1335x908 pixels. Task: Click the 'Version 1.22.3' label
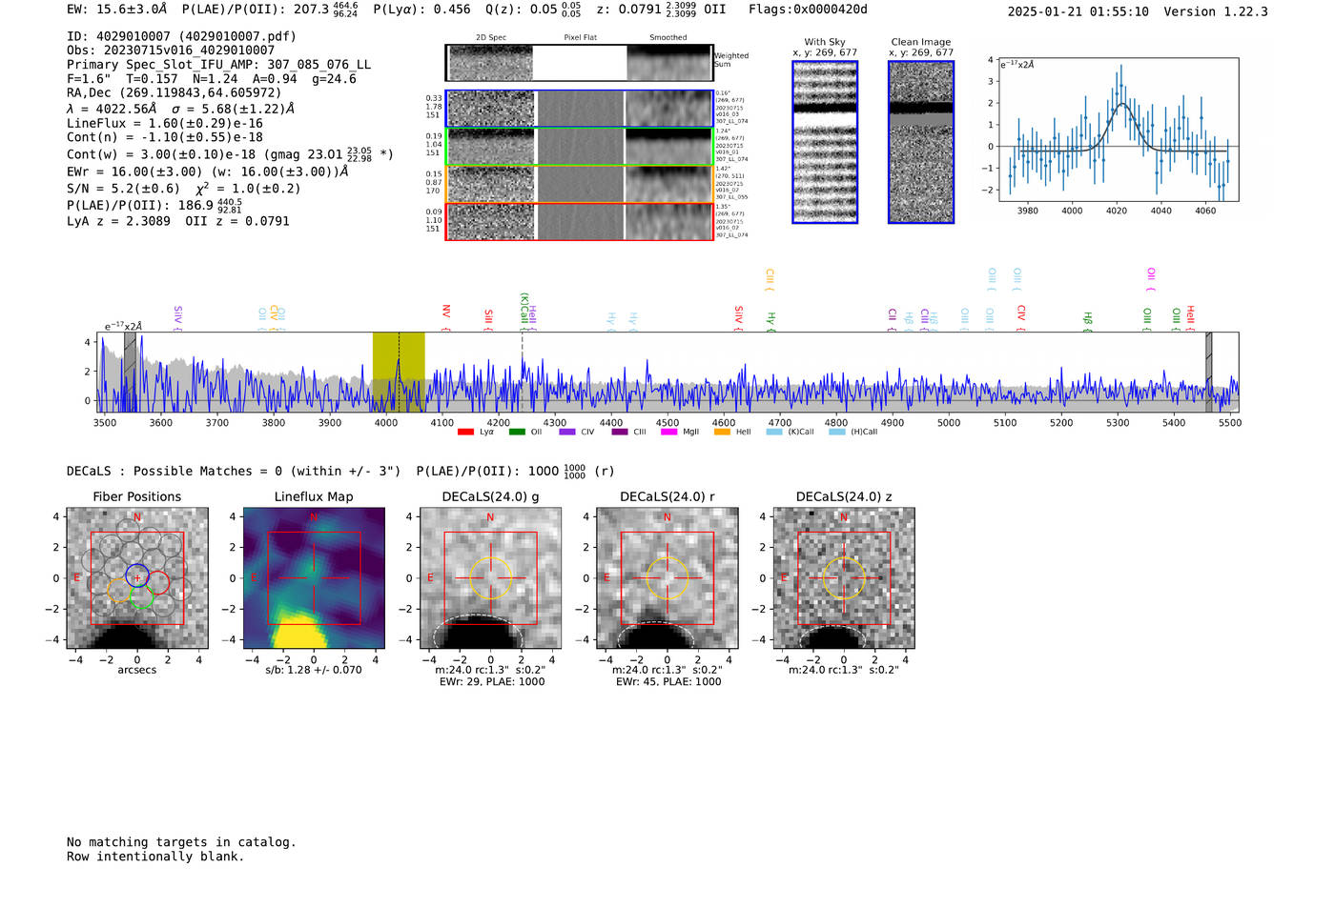click(x=1216, y=11)
